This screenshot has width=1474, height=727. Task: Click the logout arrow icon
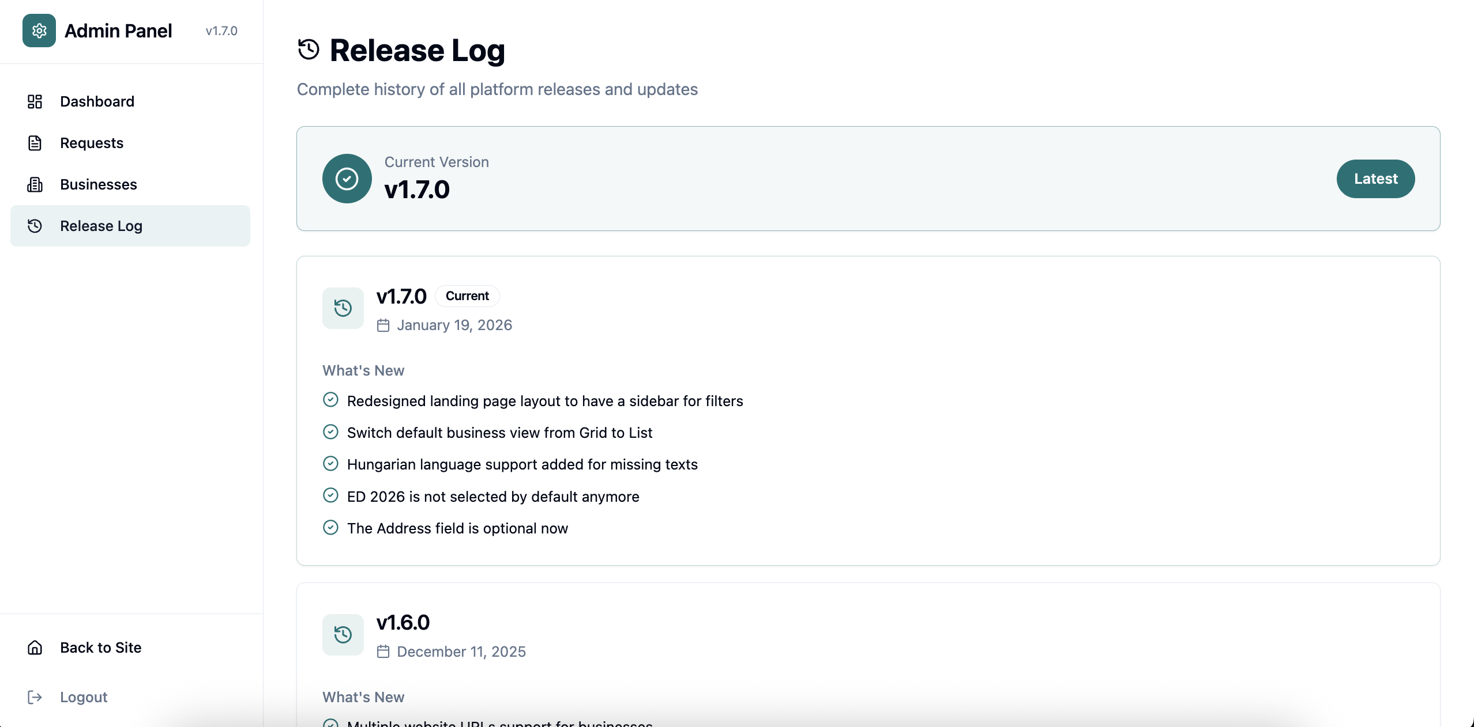coord(35,696)
